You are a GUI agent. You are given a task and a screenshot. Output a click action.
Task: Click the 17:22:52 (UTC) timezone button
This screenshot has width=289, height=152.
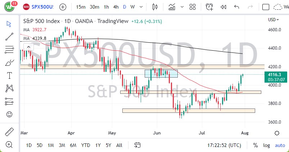(223, 145)
